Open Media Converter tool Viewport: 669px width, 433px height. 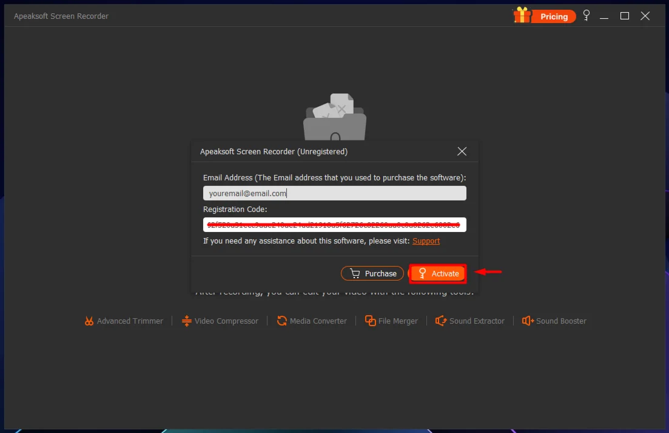click(x=312, y=321)
